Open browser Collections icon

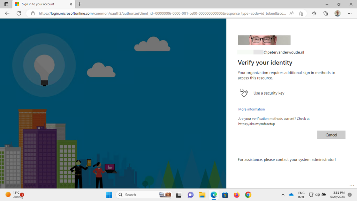[x=326, y=13]
